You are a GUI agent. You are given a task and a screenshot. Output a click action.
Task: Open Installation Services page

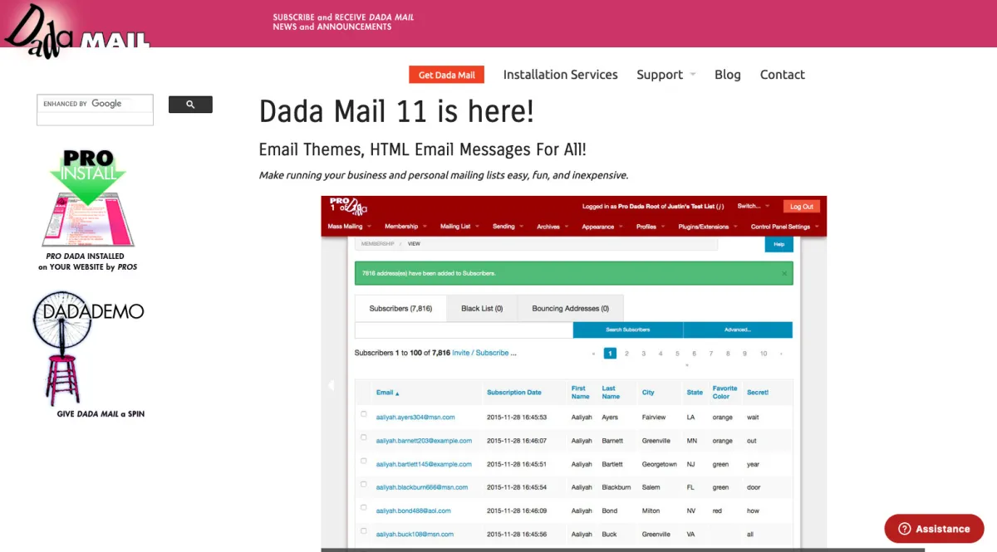pos(561,75)
